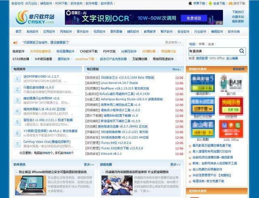This screenshot has width=259, height=198.
Task: Open the 系统软件 category
Action: click(32, 32)
